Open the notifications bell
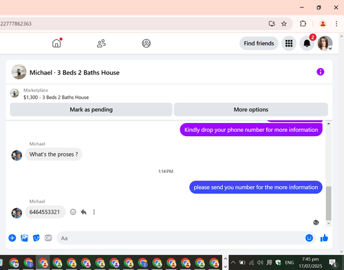Image resolution: width=344 pixels, height=270 pixels. (307, 43)
